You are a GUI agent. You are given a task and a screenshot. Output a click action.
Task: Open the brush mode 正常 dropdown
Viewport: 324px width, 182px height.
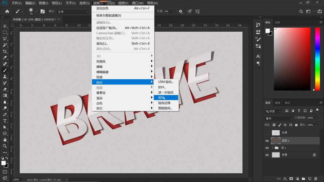point(73,12)
